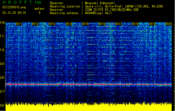This screenshot has height=111, width=175.
Task: Click the 0917 time marker
Action: pyautogui.click(x=119, y=24)
